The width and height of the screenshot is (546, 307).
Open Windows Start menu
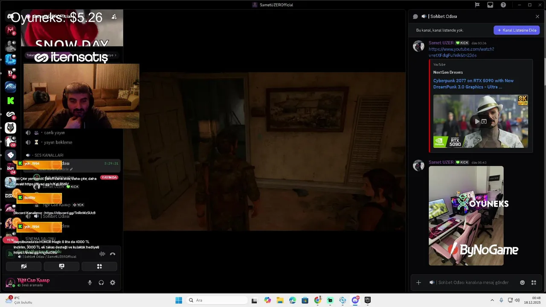(179, 300)
